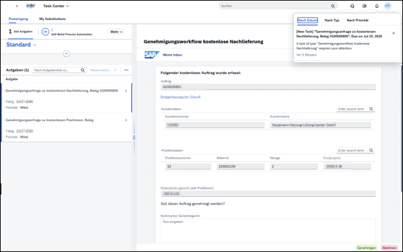Image resolution: width=403 pixels, height=252 pixels.
Task: Click search icon in task title field
Action: point(82,70)
